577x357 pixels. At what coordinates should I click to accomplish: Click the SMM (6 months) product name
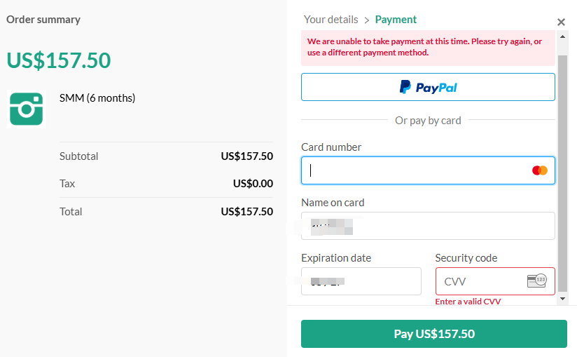[97, 98]
